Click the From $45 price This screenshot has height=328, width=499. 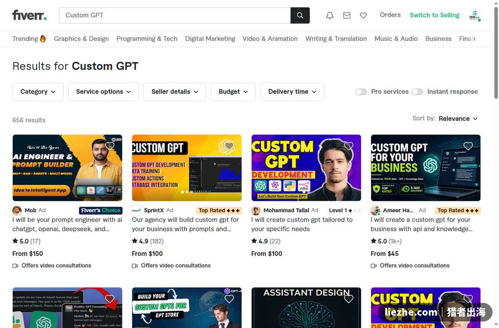384,254
